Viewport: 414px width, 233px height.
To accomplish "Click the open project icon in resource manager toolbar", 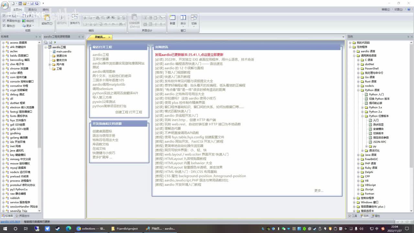I will (46, 42).
